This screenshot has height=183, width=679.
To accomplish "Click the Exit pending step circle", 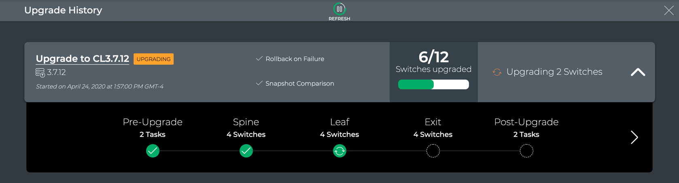I will [x=433, y=151].
